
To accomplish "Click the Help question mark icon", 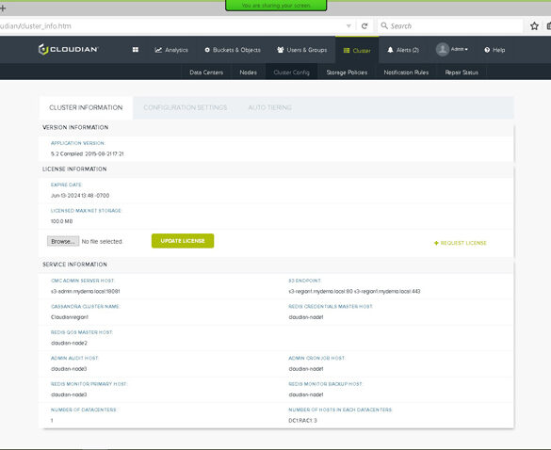I will (487, 50).
